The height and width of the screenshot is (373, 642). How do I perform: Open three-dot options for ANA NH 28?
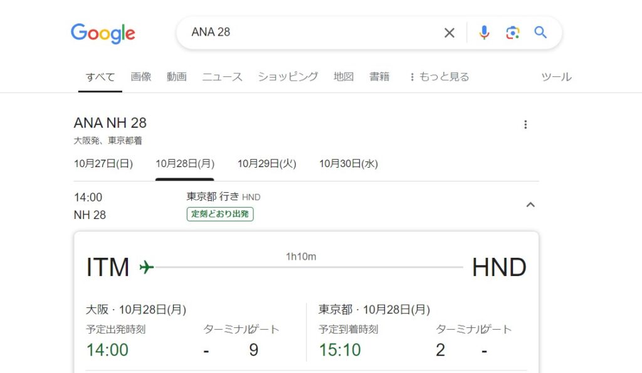(525, 125)
